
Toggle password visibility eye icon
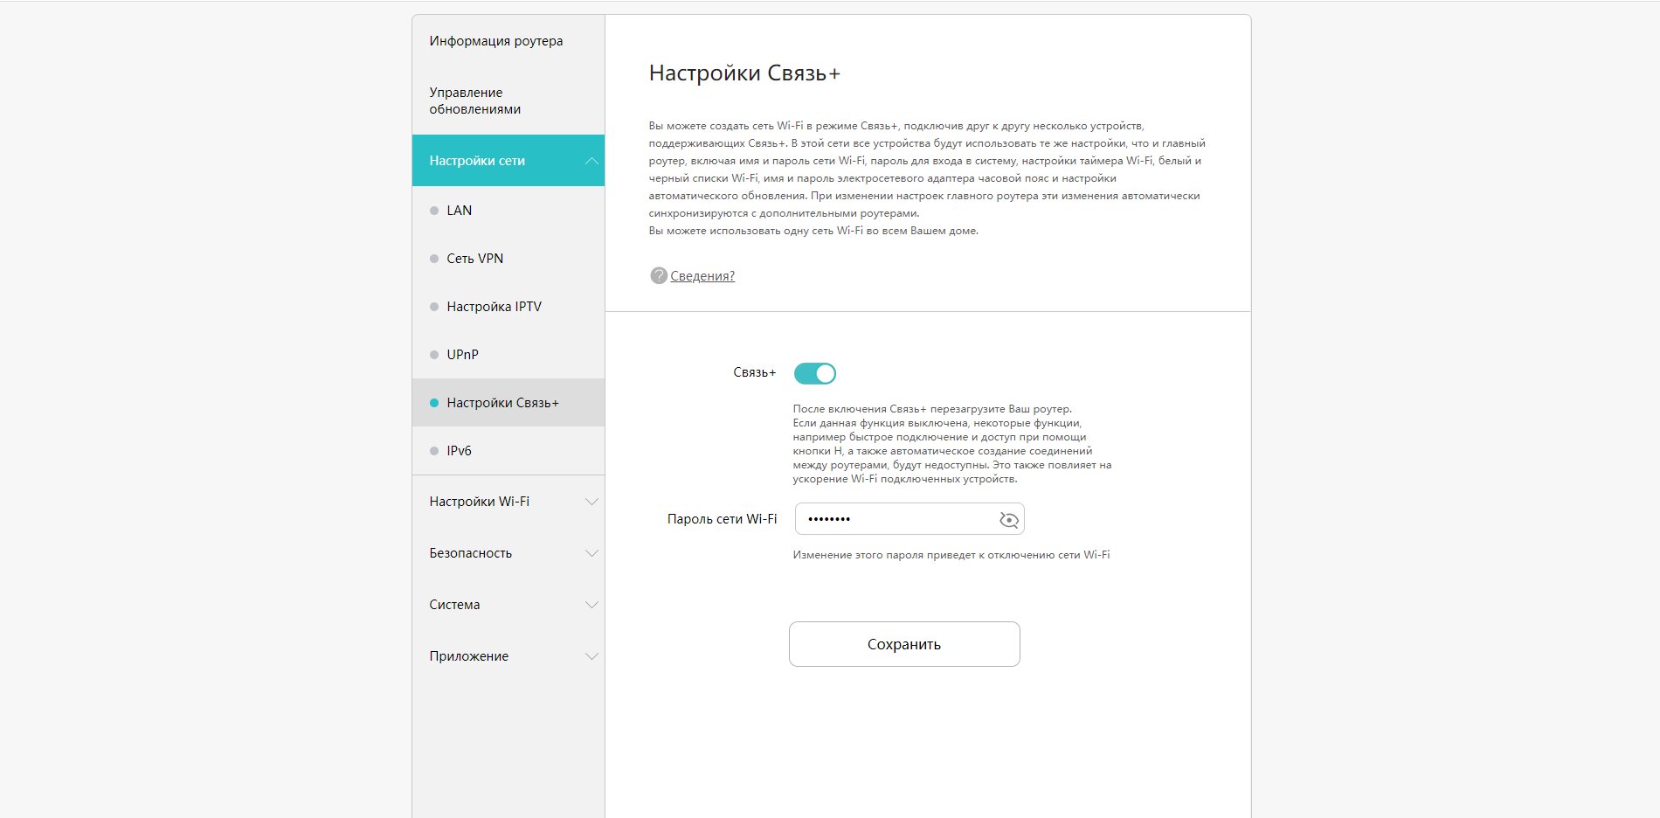click(x=1008, y=520)
